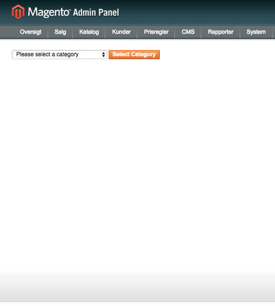The height and width of the screenshot is (306, 275).
Task: Click the dark teal header banner background
Action: pos(195,12)
